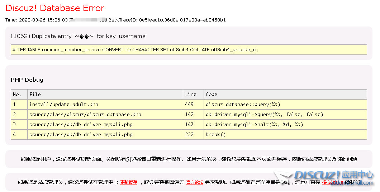Click the ALTER TABLE SQL statement box
380x192 pixels.
189,50
